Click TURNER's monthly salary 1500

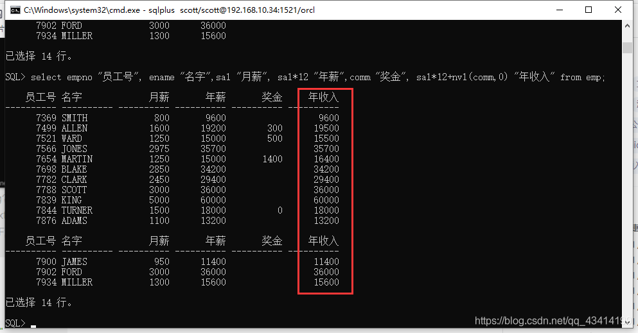[x=159, y=210]
